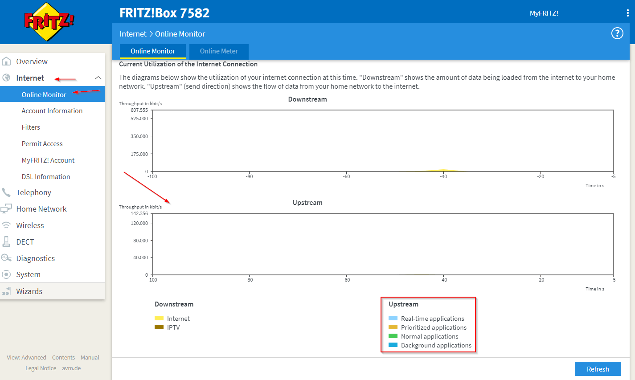Open Overview in the sidebar
This screenshot has height=380, width=635.
pos(32,61)
